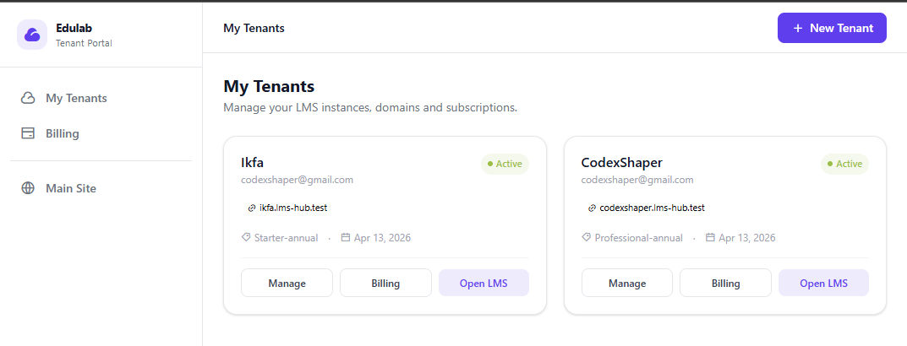Follow the codexshaper.lms-hub.test domain link
This screenshot has height=346, width=907.
pyautogui.click(x=652, y=208)
